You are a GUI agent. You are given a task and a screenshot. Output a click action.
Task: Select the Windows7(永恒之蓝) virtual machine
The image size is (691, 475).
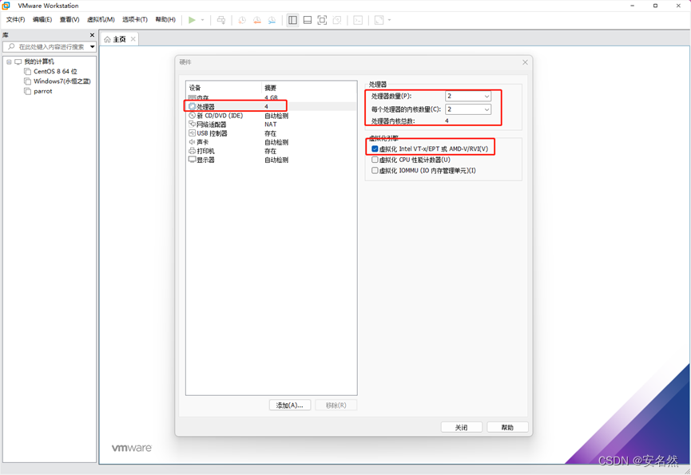[58, 81]
